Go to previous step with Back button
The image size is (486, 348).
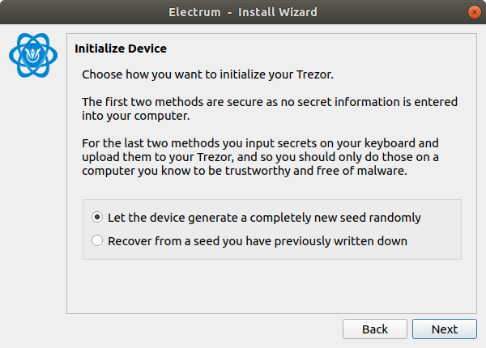[375, 329]
